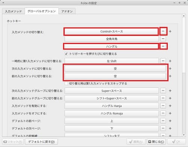188x147 pixels.
Task: Remove the 全角半角 hotkey with minus
Action: [163, 39]
